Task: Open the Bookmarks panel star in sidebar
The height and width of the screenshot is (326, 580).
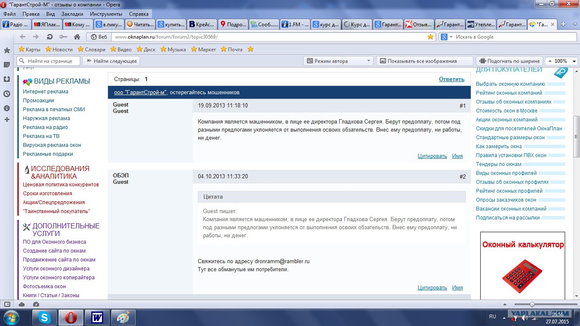Action: click(7, 51)
